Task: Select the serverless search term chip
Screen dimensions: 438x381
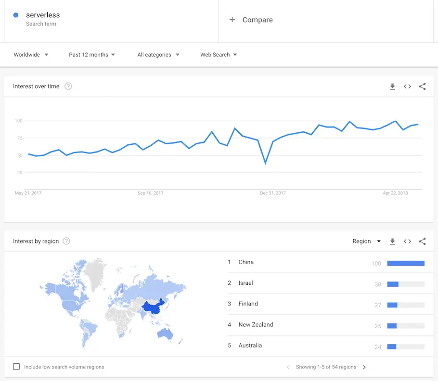Action: (43, 19)
